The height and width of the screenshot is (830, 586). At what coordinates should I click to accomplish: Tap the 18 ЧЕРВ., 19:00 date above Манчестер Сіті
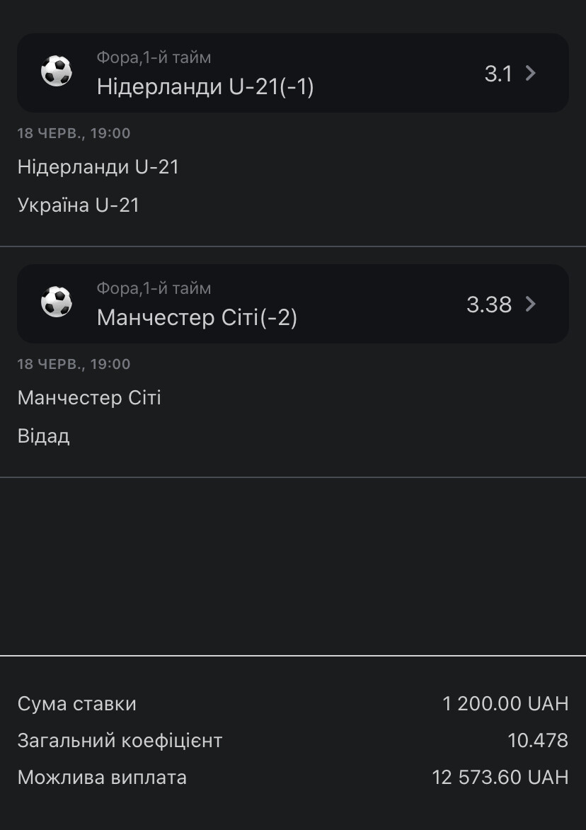pyautogui.click(x=74, y=363)
